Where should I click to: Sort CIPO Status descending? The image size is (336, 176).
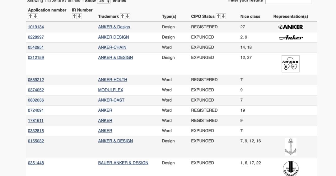(x=223, y=16)
